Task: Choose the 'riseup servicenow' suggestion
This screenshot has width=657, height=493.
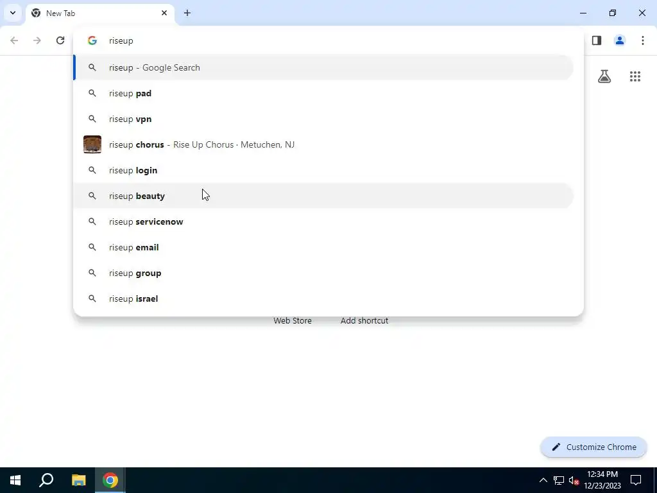Action: coord(323,221)
